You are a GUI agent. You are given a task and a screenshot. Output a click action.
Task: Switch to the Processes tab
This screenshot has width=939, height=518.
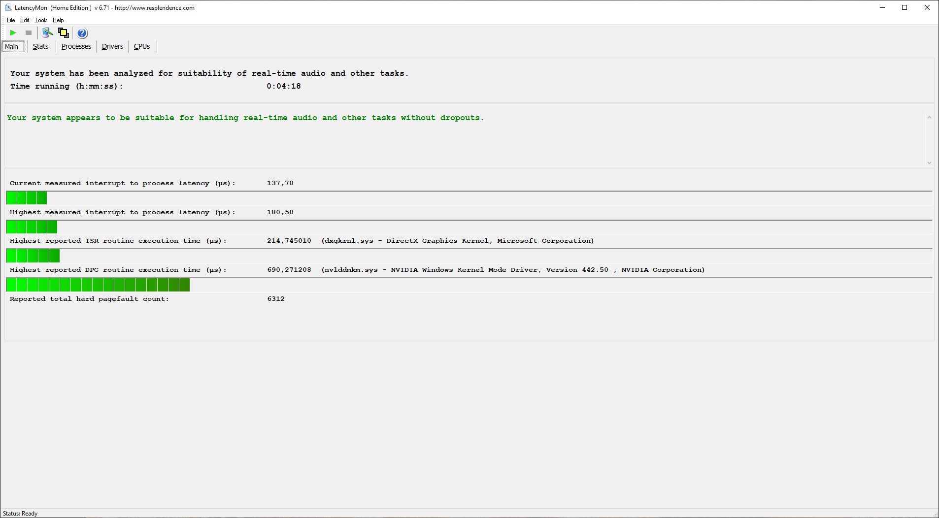tap(76, 46)
